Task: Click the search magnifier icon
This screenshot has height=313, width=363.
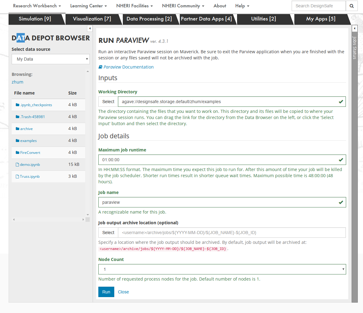Action: pyautogui.click(x=351, y=6)
